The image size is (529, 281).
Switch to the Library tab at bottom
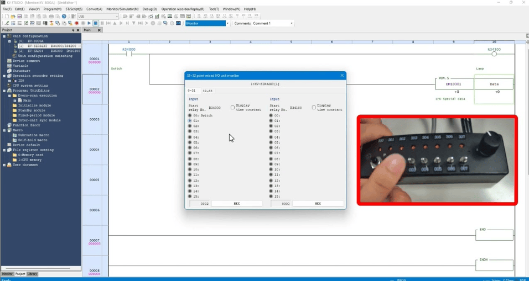tap(33, 274)
